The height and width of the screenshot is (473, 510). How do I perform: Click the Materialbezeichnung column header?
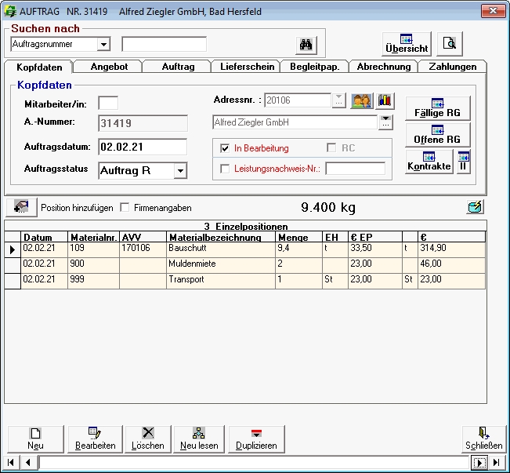[x=221, y=237]
